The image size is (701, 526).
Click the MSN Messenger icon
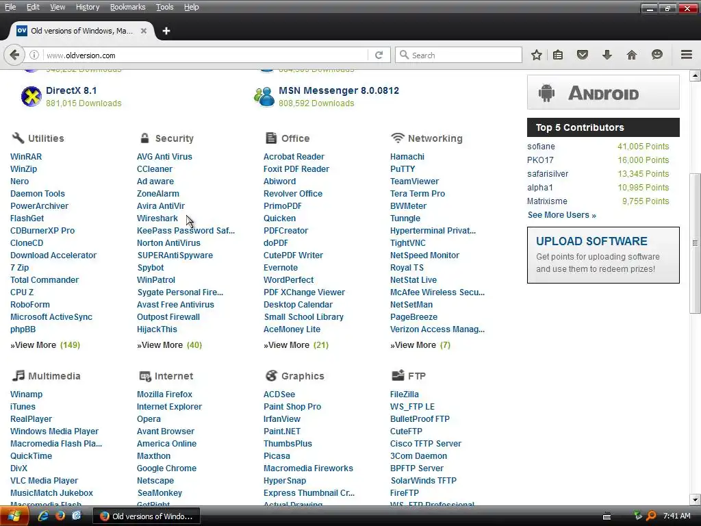(264, 97)
